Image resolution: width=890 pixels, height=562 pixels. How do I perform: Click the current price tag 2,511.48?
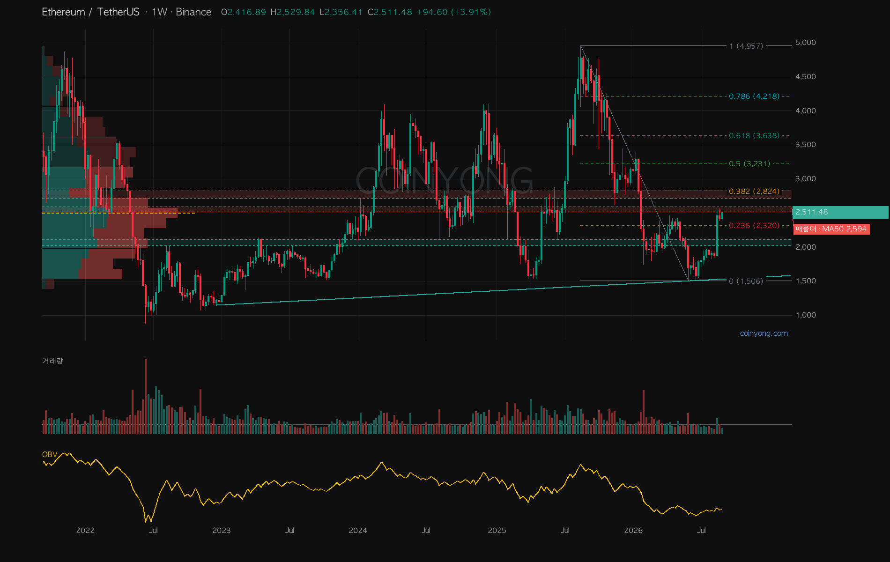tap(840, 212)
